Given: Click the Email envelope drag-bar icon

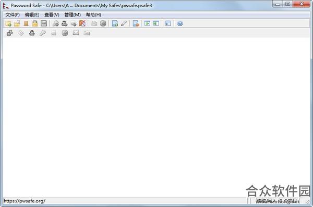Looking at the screenshot, I should click(76, 33).
